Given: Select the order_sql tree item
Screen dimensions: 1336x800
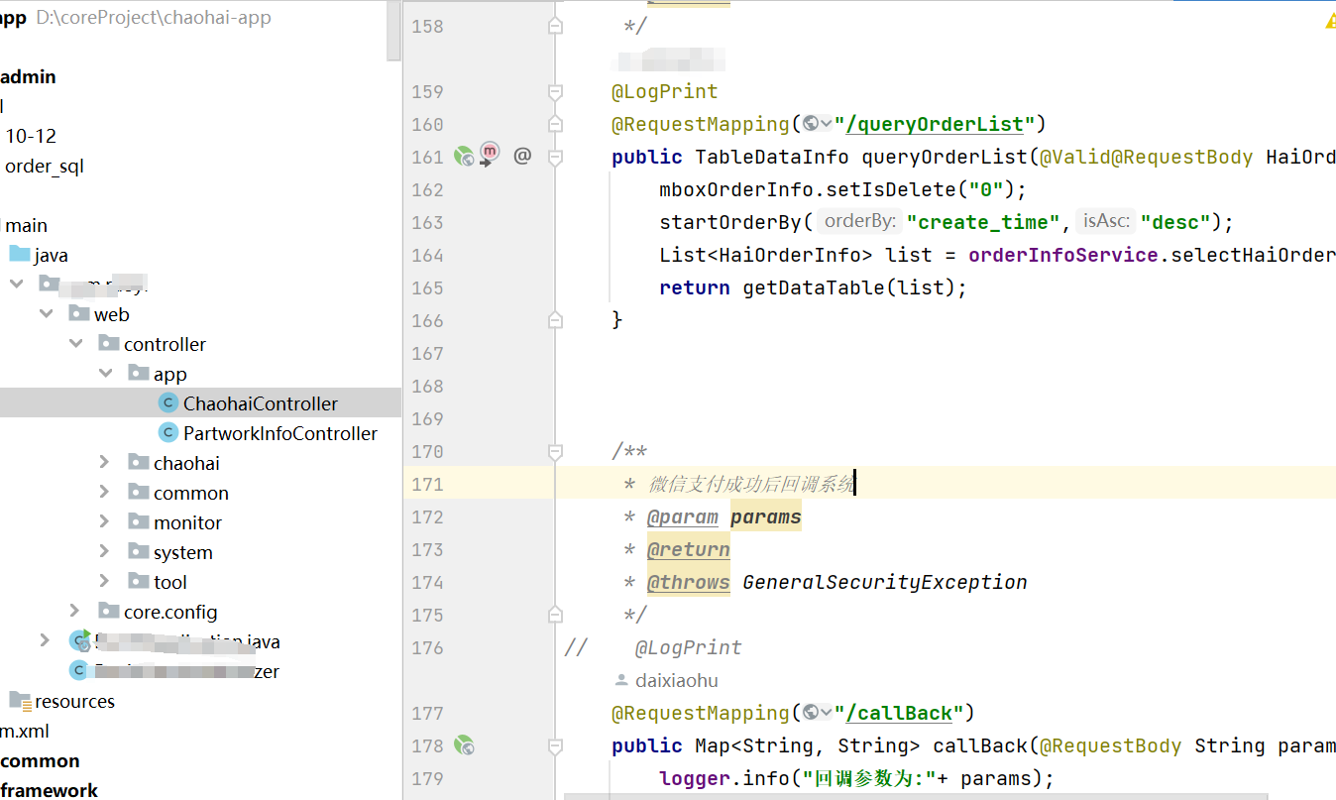Looking at the screenshot, I should click(x=45, y=166).
